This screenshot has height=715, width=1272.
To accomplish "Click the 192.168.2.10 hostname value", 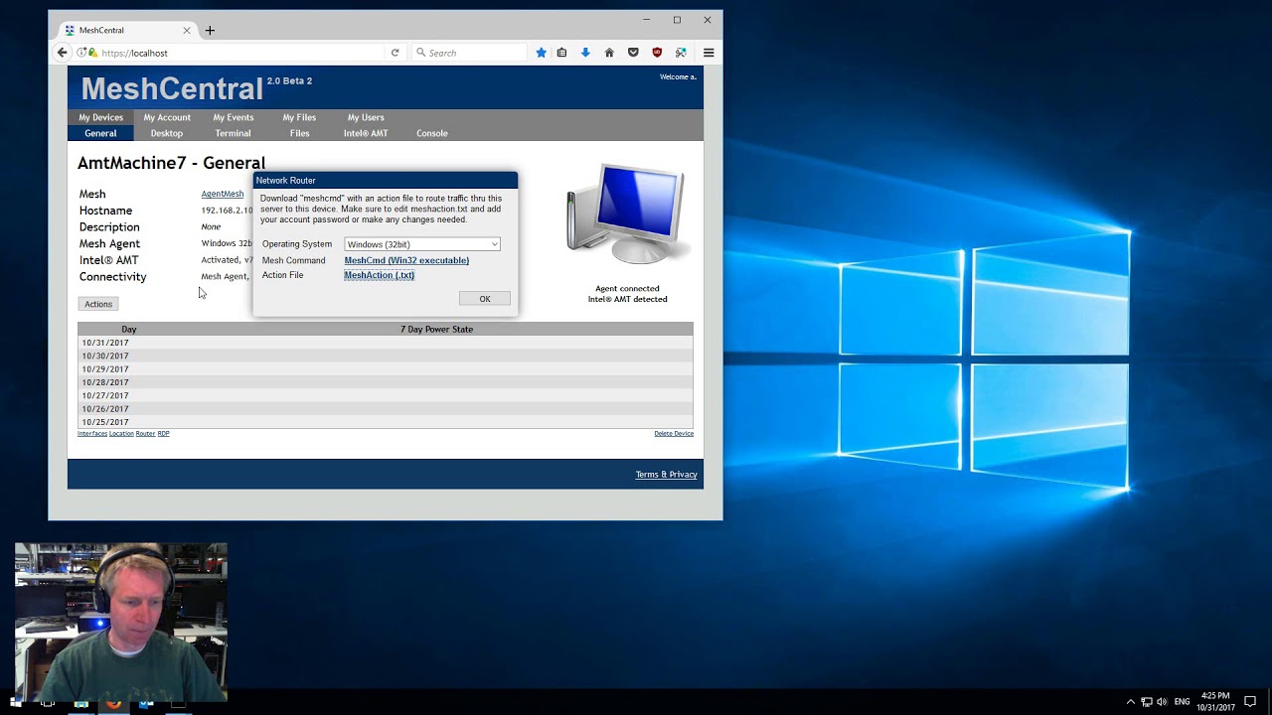I will click(x=228, y=211).
